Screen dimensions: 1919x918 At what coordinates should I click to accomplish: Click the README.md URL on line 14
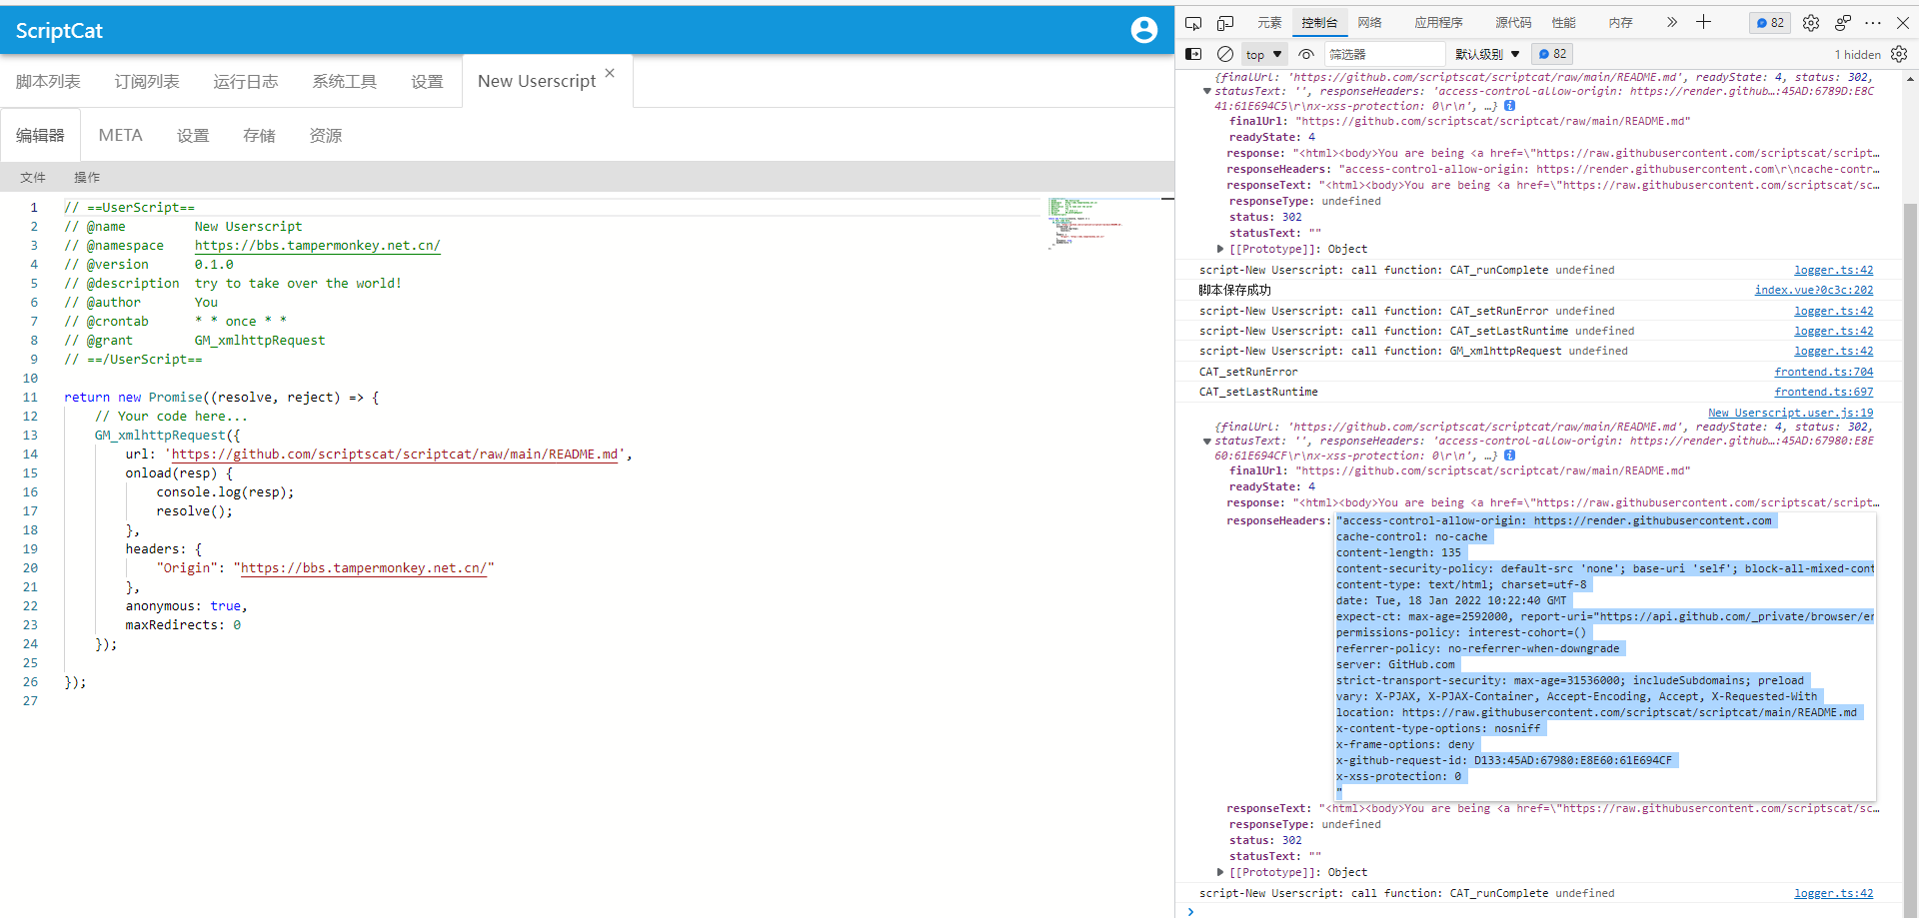pos(395,455)
